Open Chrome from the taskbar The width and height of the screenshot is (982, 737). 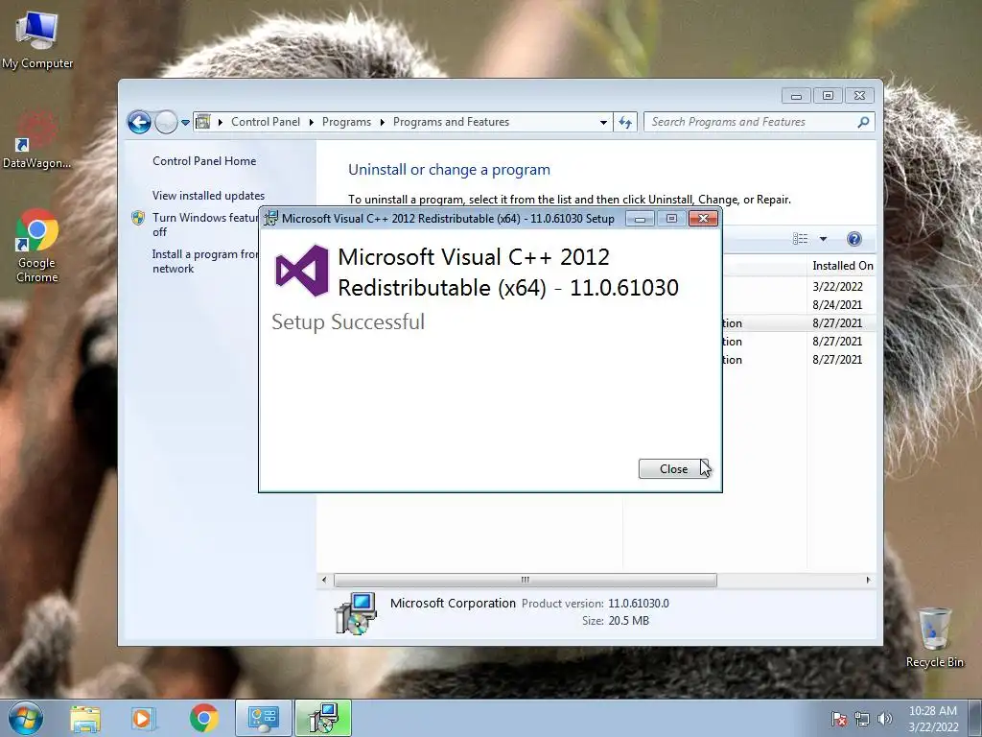pos(203,719)
